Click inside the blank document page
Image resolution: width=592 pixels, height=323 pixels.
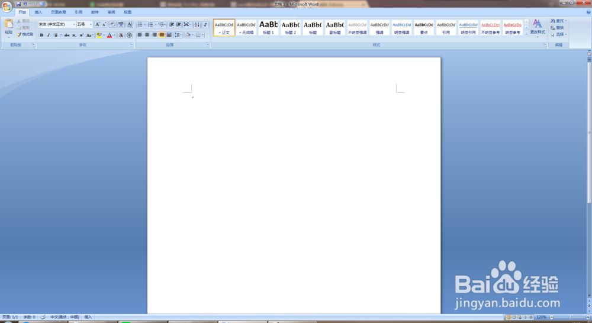(x=294, y=185)
